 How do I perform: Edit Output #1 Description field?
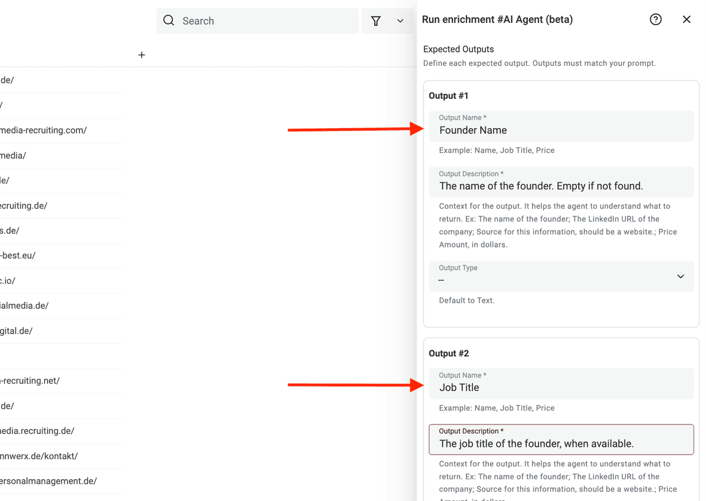click(x=561, y=182)
